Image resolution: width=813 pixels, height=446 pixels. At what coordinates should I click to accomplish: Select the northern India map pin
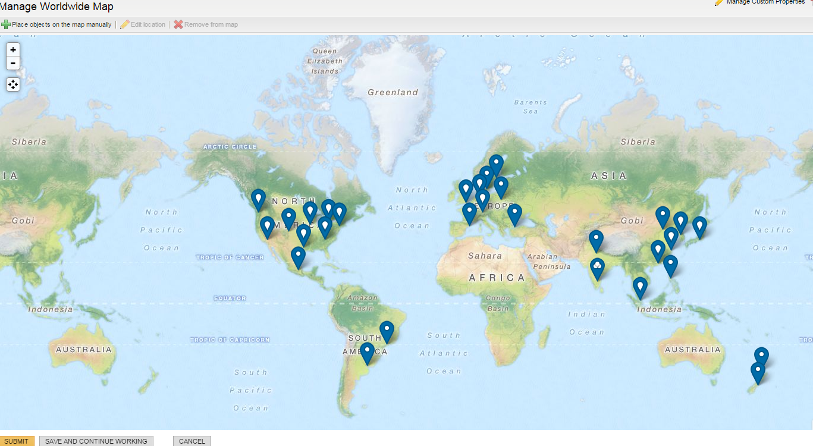[596, 241]
